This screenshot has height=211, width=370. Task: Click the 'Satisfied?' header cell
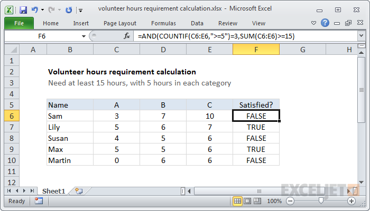click(256, 105)
